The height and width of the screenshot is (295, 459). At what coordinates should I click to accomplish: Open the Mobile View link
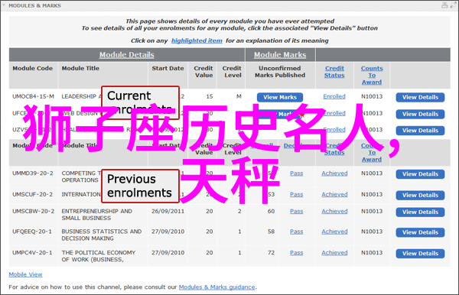coord(25,274)
